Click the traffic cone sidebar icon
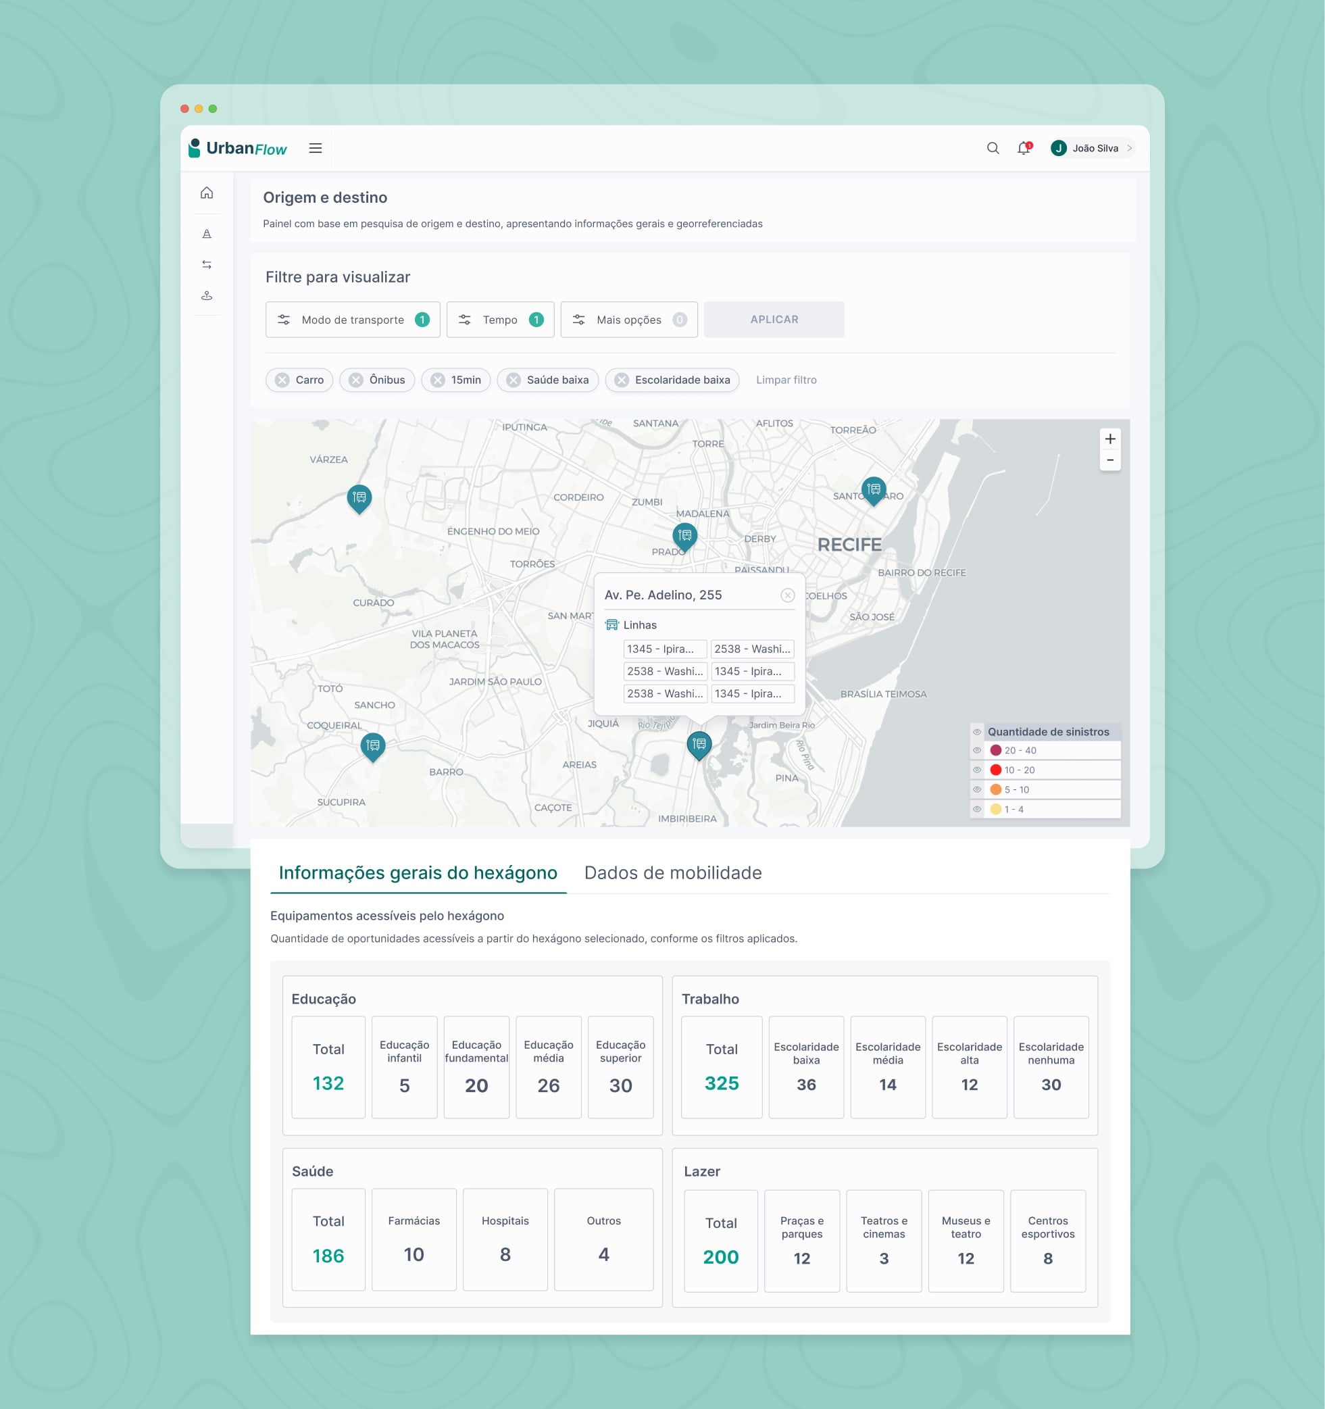Image resolution: width=1325 pixels, height=1409 pixels. tap(207, 234)
